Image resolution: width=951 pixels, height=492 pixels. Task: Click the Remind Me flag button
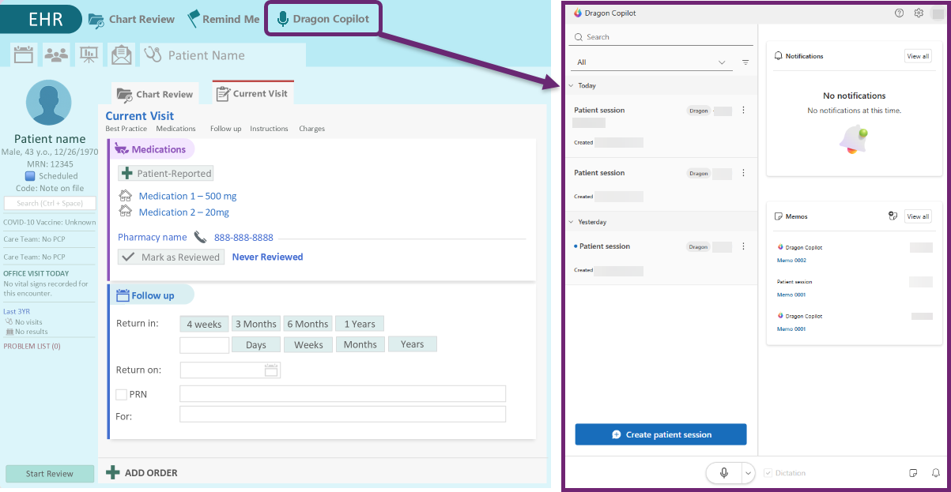(223, 19)
